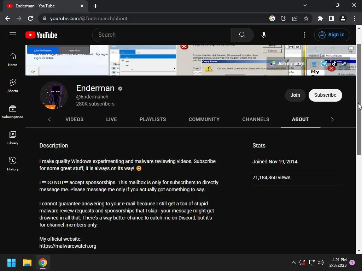Open History in the left sidebar
This screenshot has height=271, width=362.
13,164
